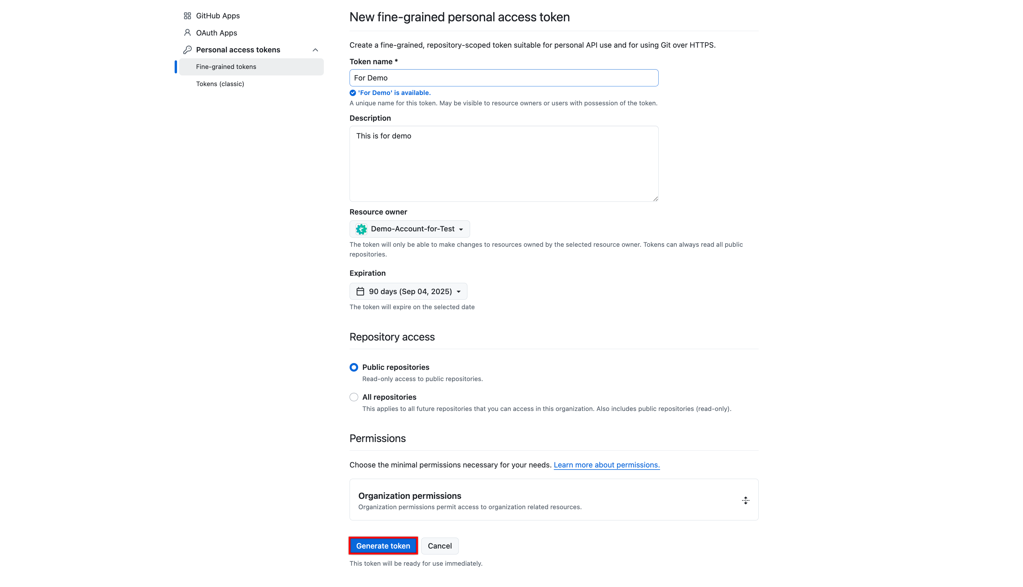
Task: Open the Resource owner dropdown
Action: [410, 229]
